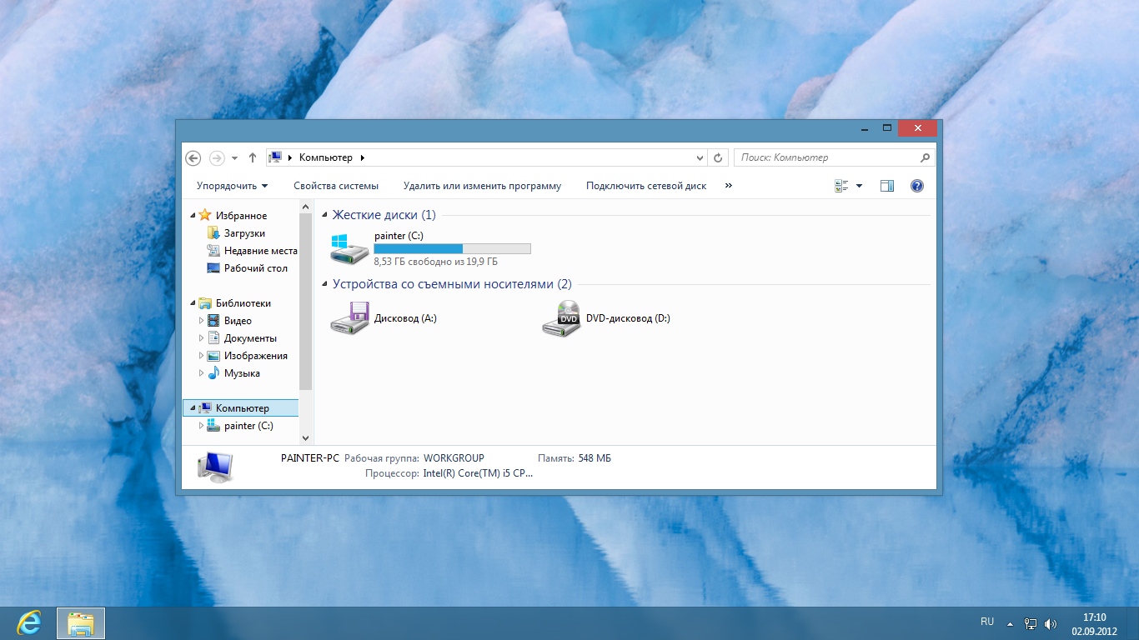The image size is (1139, 640).
Task: Refresh the Компьютер address bar view
Action: tap(719, 157)
